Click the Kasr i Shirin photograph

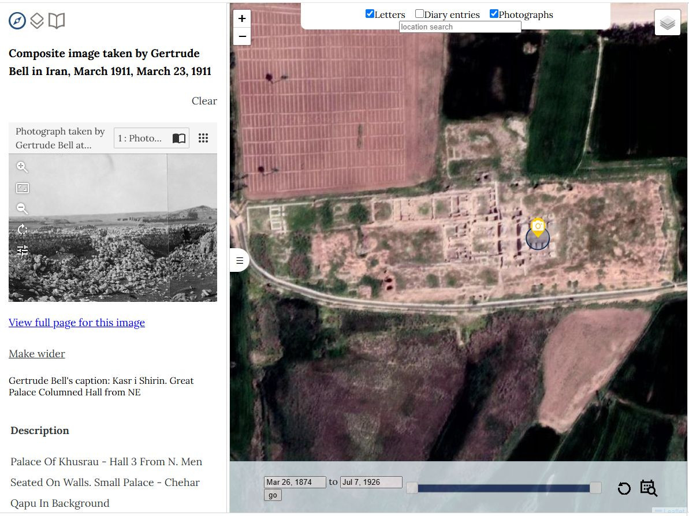[x=113, y=228]
